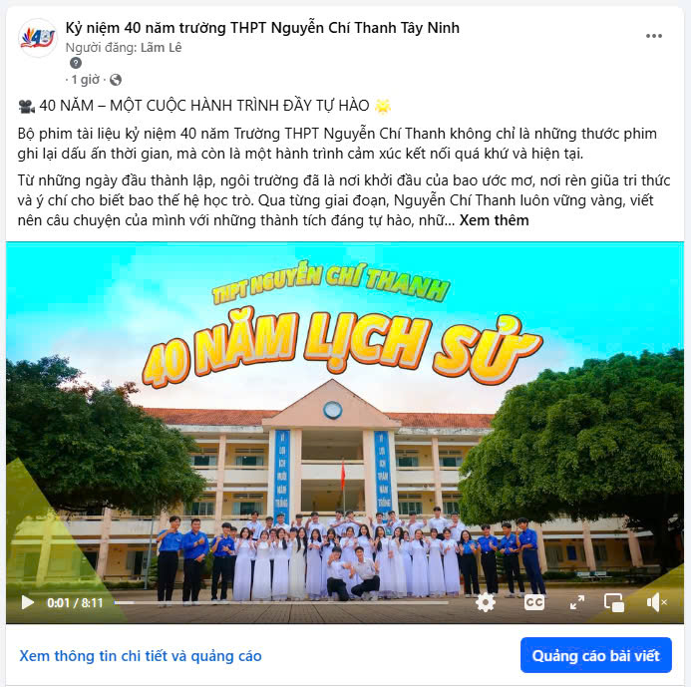Open the page profile picture
691x687 pixels.
point(38,38)
